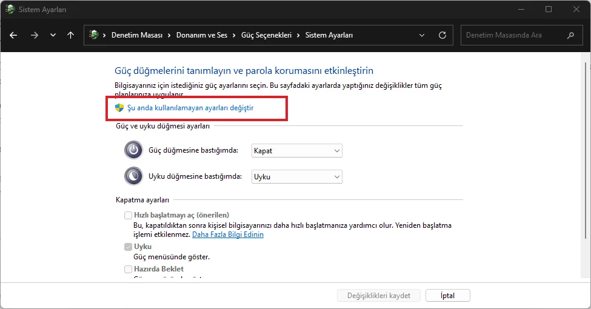Click Değişiklikleri kaydet button
The image size is (591, 309).
(379, 296)
